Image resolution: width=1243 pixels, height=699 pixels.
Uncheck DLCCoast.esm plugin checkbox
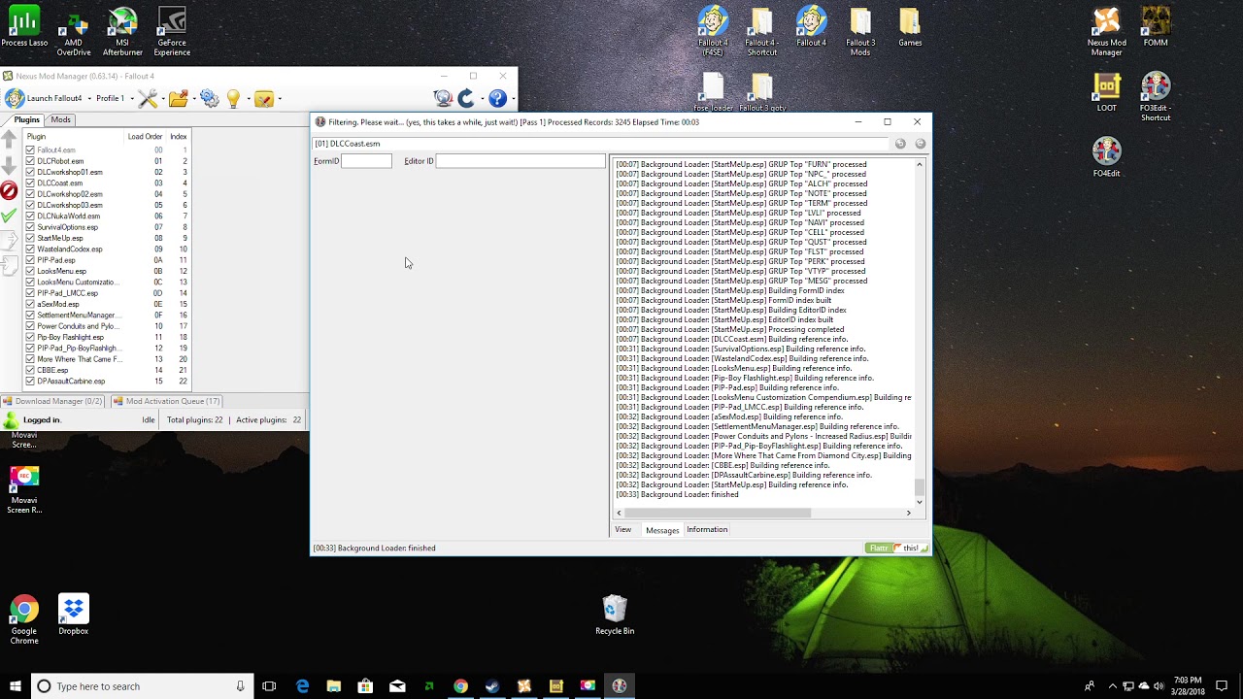[30, 183]
